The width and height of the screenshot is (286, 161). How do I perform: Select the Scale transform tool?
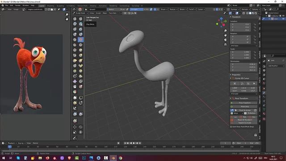75,132
